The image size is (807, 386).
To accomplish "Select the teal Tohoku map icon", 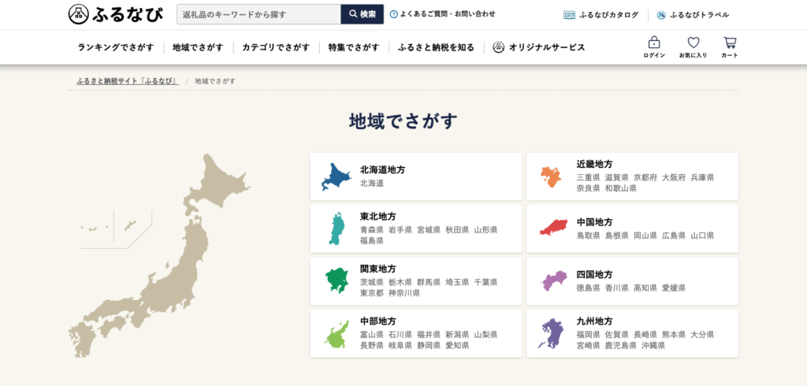I will pos(335,228).
